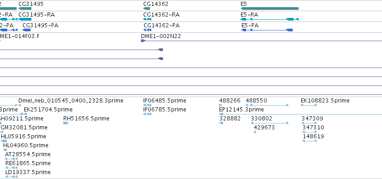Click the EK108823.5prime EST feature
The image size is (382, 179).
click(x=308, y=105)
